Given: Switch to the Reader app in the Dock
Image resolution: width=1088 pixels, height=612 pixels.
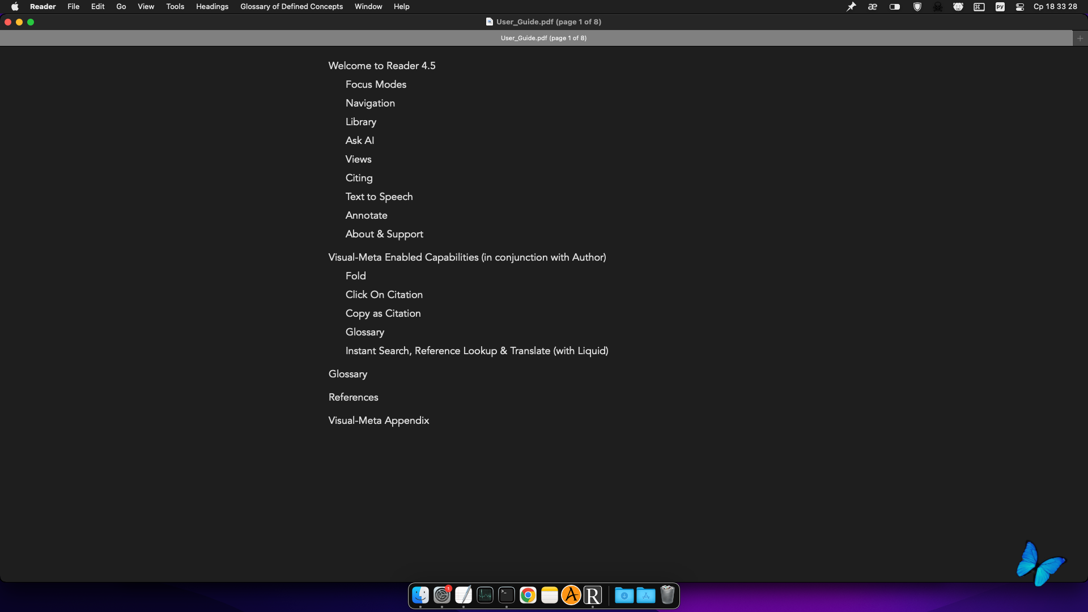Looking at the screenshot, I should [x=593, y=595].
